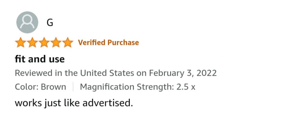This screenshot has width=289, height=118.
Task: Click the 'February 3, 2022' date text
Action: pyautogui.click(x=183, y=73)
